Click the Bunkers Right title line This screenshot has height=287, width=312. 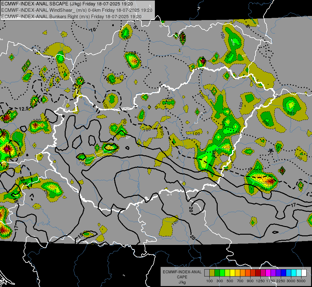point(71,17)
